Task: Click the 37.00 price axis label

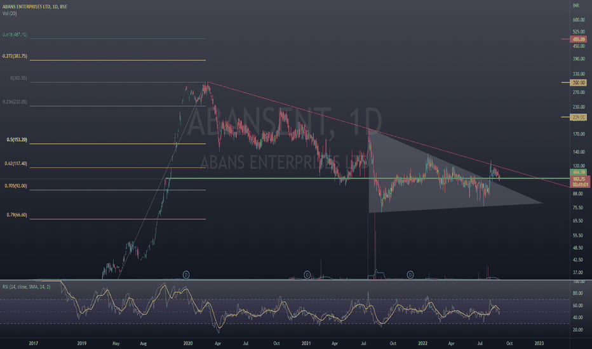Action: coord(577,272)
